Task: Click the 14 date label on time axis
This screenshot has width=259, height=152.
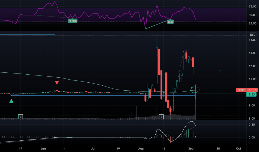Action: pyautogui.click(x=64, y=149)
